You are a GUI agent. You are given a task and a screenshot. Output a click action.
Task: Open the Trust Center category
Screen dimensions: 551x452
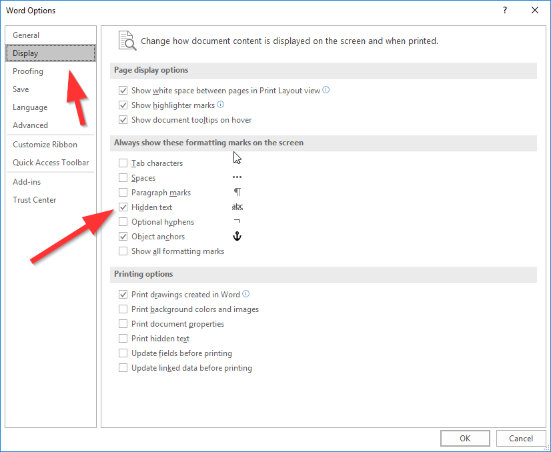tap(51, 200)
